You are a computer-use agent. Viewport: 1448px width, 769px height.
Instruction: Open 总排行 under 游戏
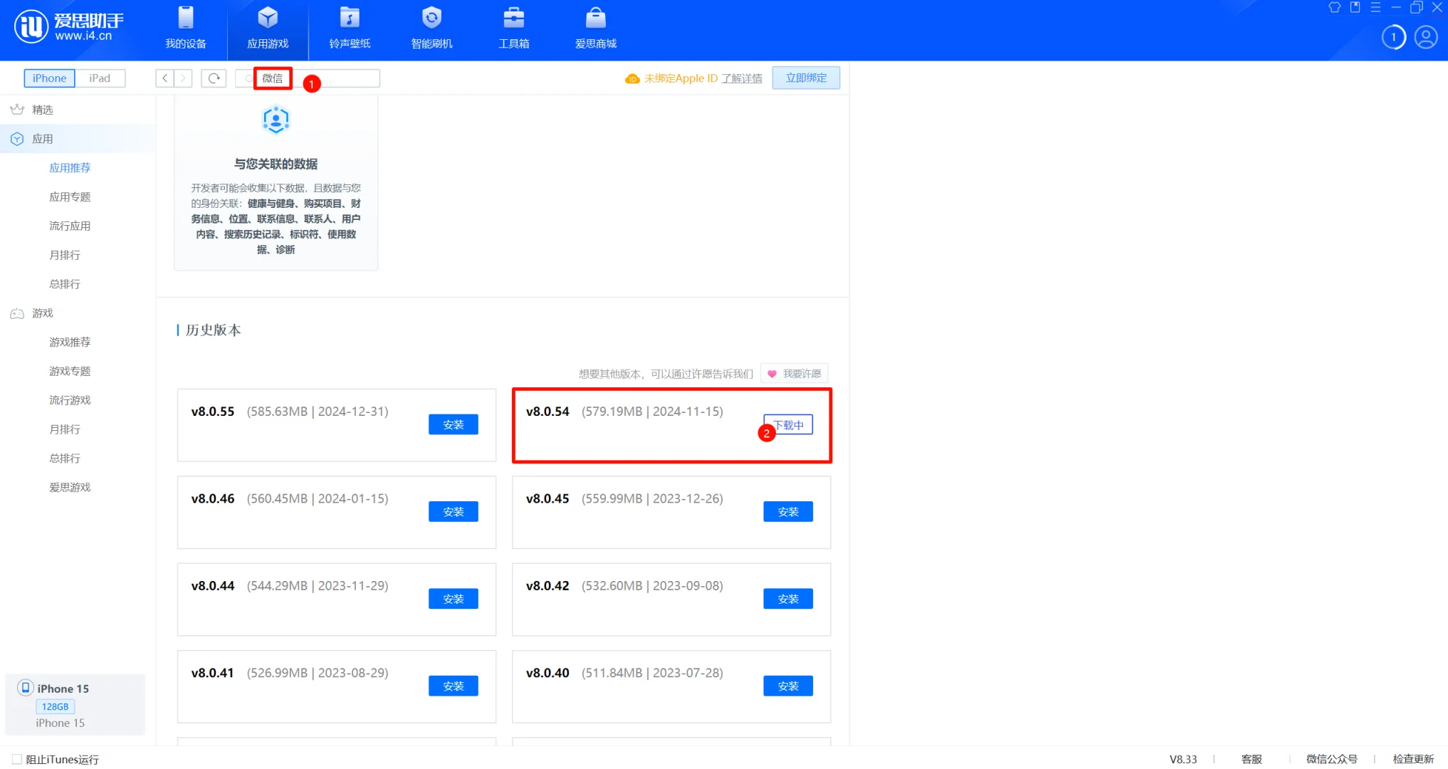point(64,458)
